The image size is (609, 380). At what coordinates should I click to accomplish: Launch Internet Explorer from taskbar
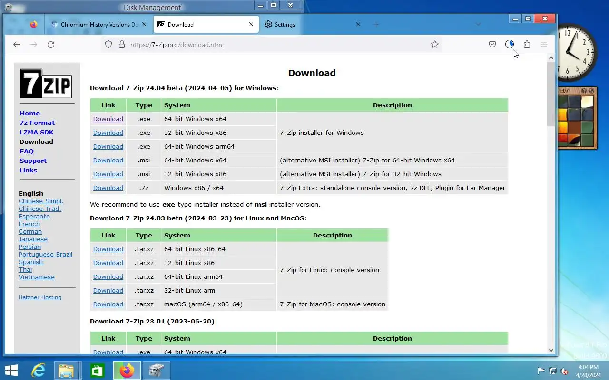pos(38,370)
